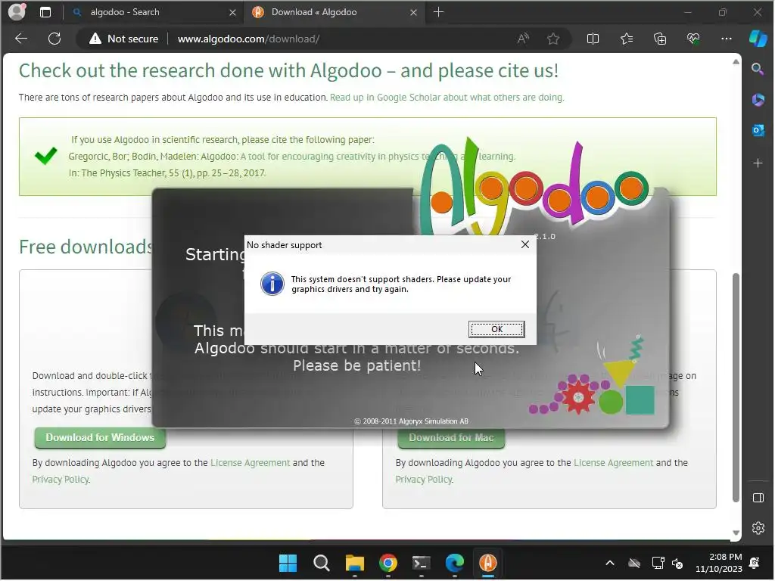Viewport: 775px width, 581px height.
Task: Open Collections
Action: (660, 39)
